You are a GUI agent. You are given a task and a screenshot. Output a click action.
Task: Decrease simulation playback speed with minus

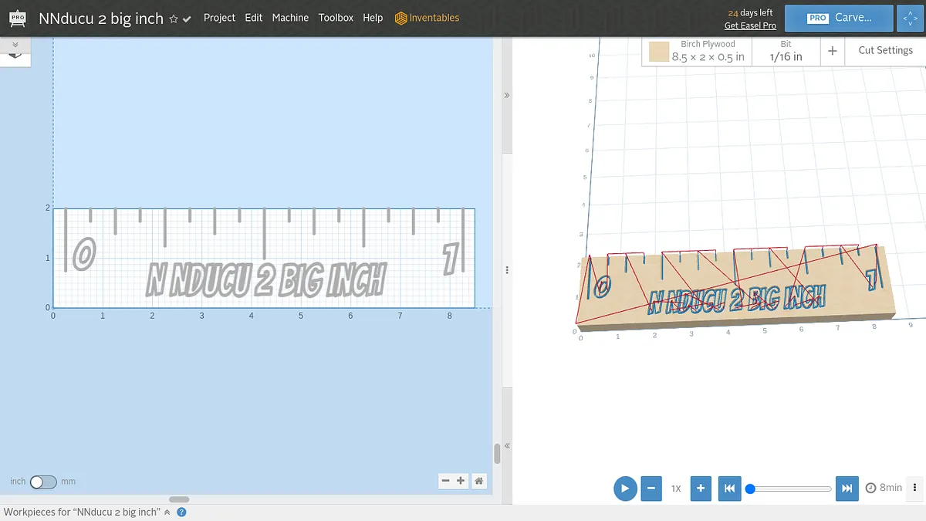tap(651, 488)
